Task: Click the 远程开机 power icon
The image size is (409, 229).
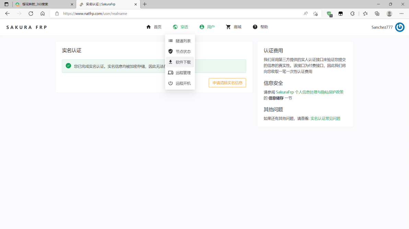Action: pos(170,83)
